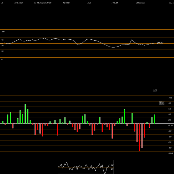
Task: Click the '(Photron' company name text
Action: (x=141, y=3)
